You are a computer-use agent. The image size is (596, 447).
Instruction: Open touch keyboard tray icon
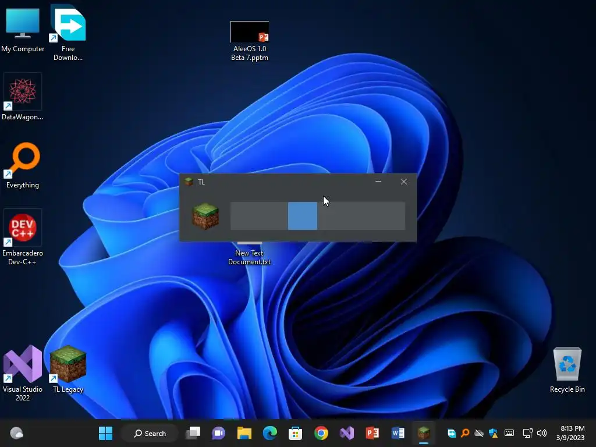pos(509,433)
